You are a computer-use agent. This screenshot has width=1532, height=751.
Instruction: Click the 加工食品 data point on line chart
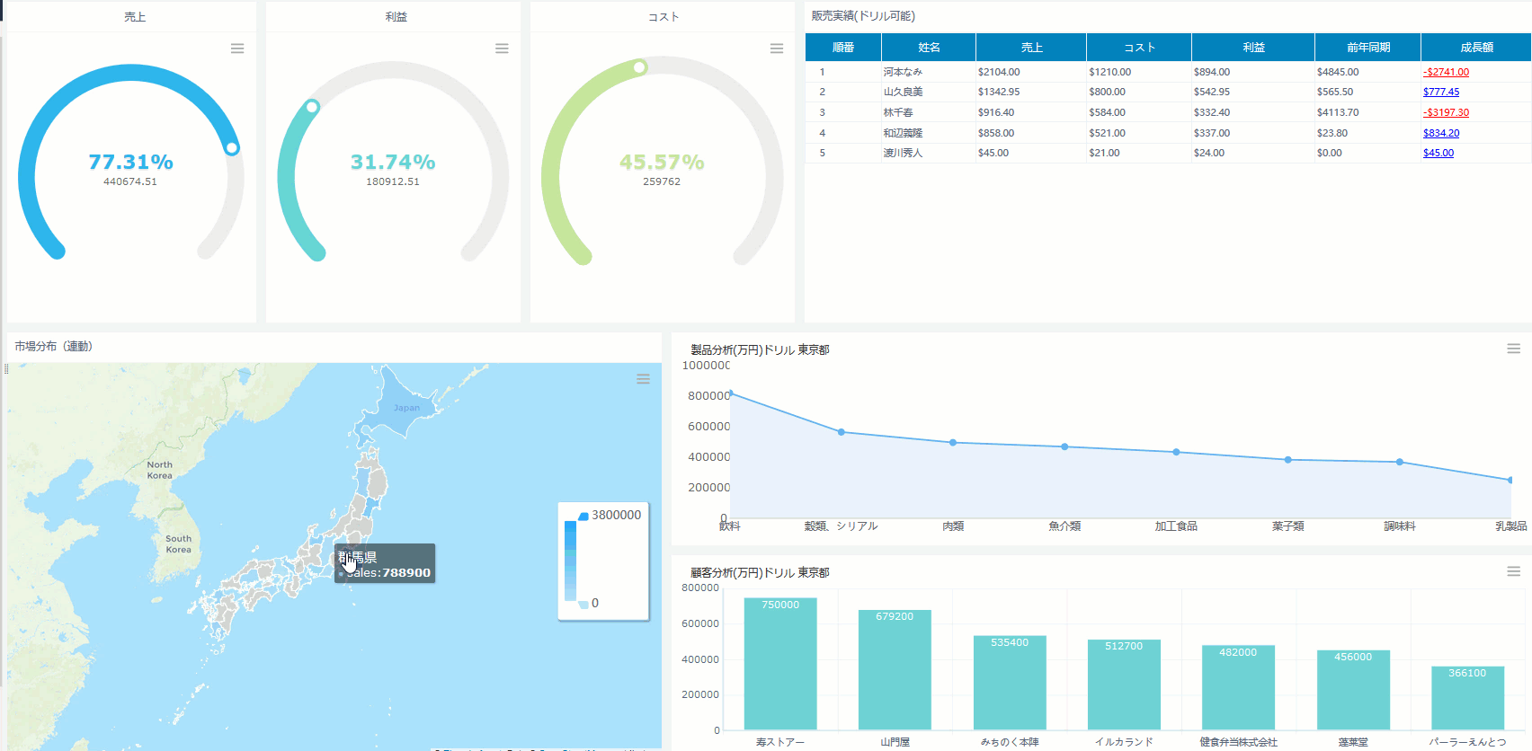click(x=1176, y=452)
